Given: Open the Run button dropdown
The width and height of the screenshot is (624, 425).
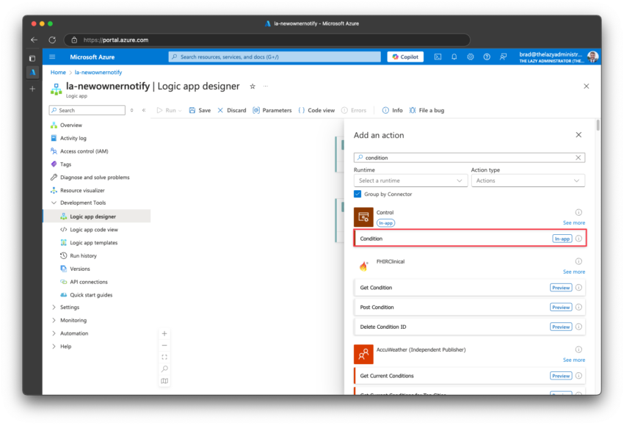Looking at the screenshot, I should click(180, 111).
